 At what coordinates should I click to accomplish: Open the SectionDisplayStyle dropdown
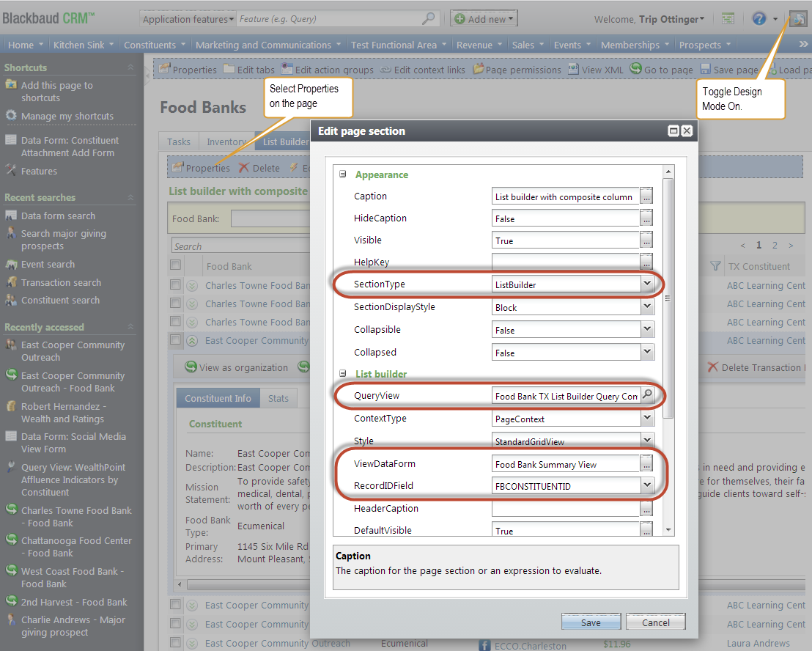coord(647,306)
